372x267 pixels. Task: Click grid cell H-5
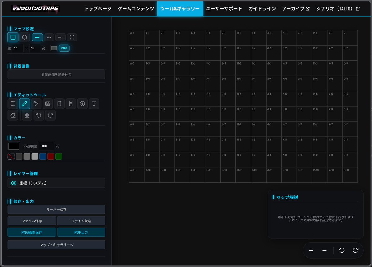tap(243, 99)
